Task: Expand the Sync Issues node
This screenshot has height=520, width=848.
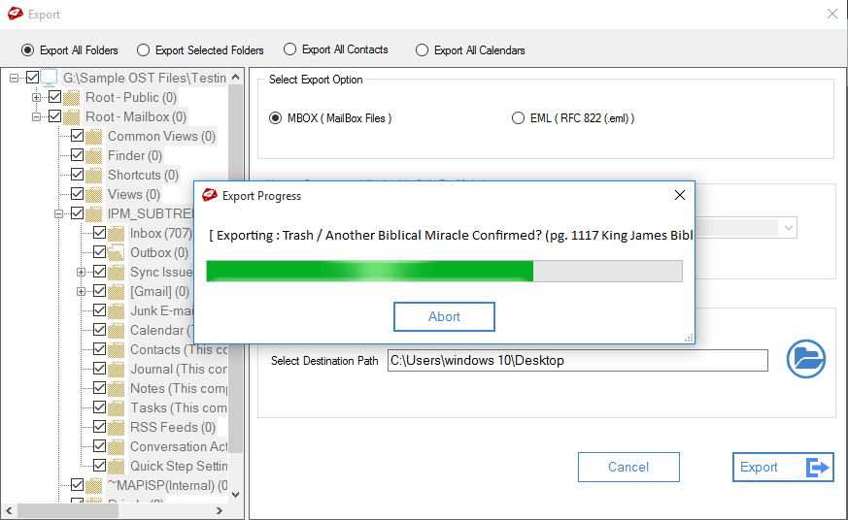Action: click(81, 273)
